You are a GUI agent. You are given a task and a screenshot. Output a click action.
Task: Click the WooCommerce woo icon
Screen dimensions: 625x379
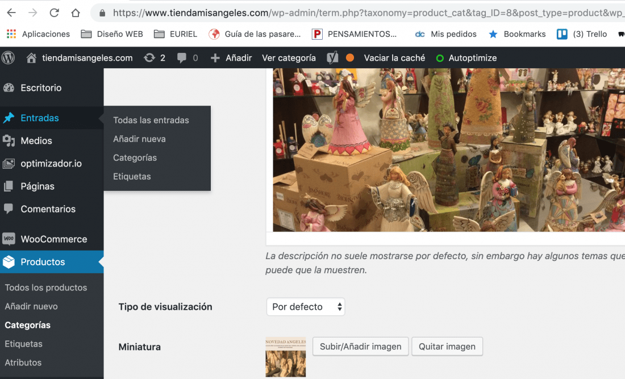click(x=9, y=239)
